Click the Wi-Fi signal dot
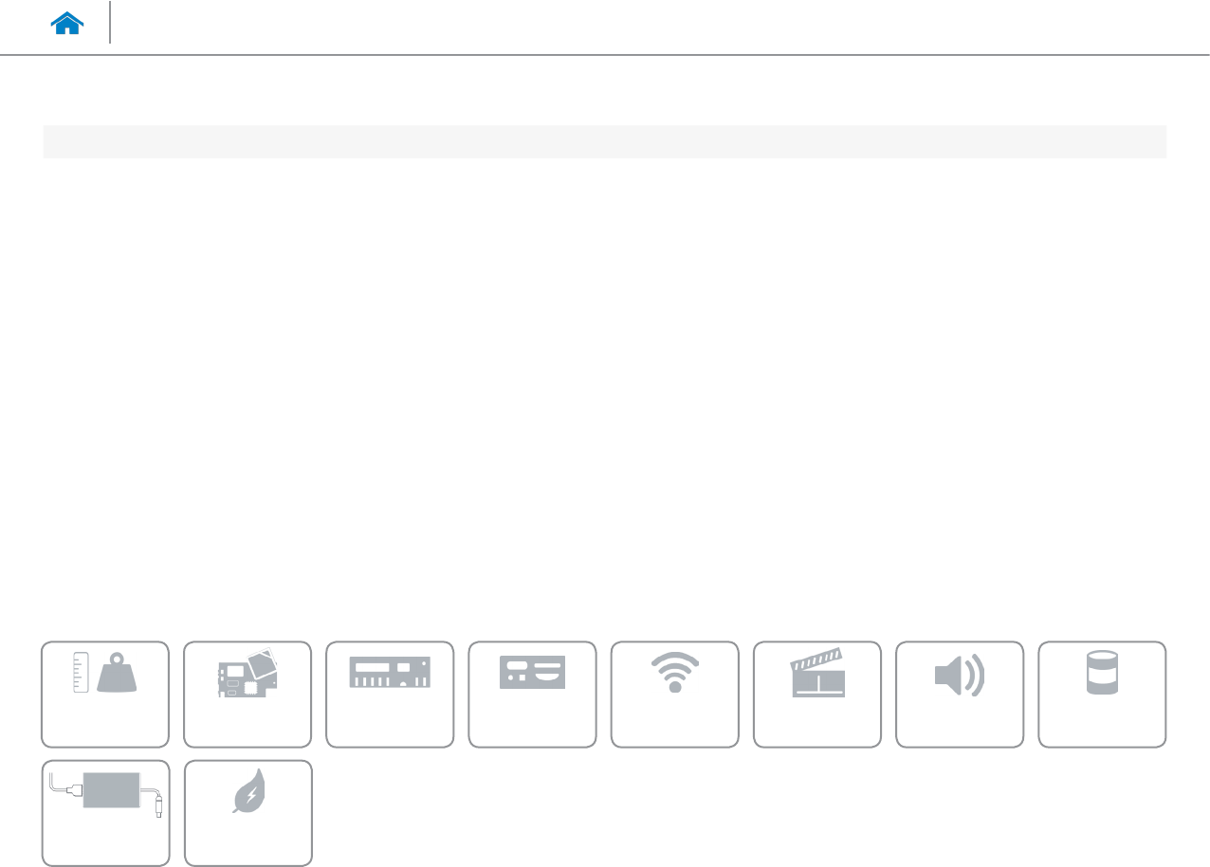 pyautogui.click(x=674, y=687)
